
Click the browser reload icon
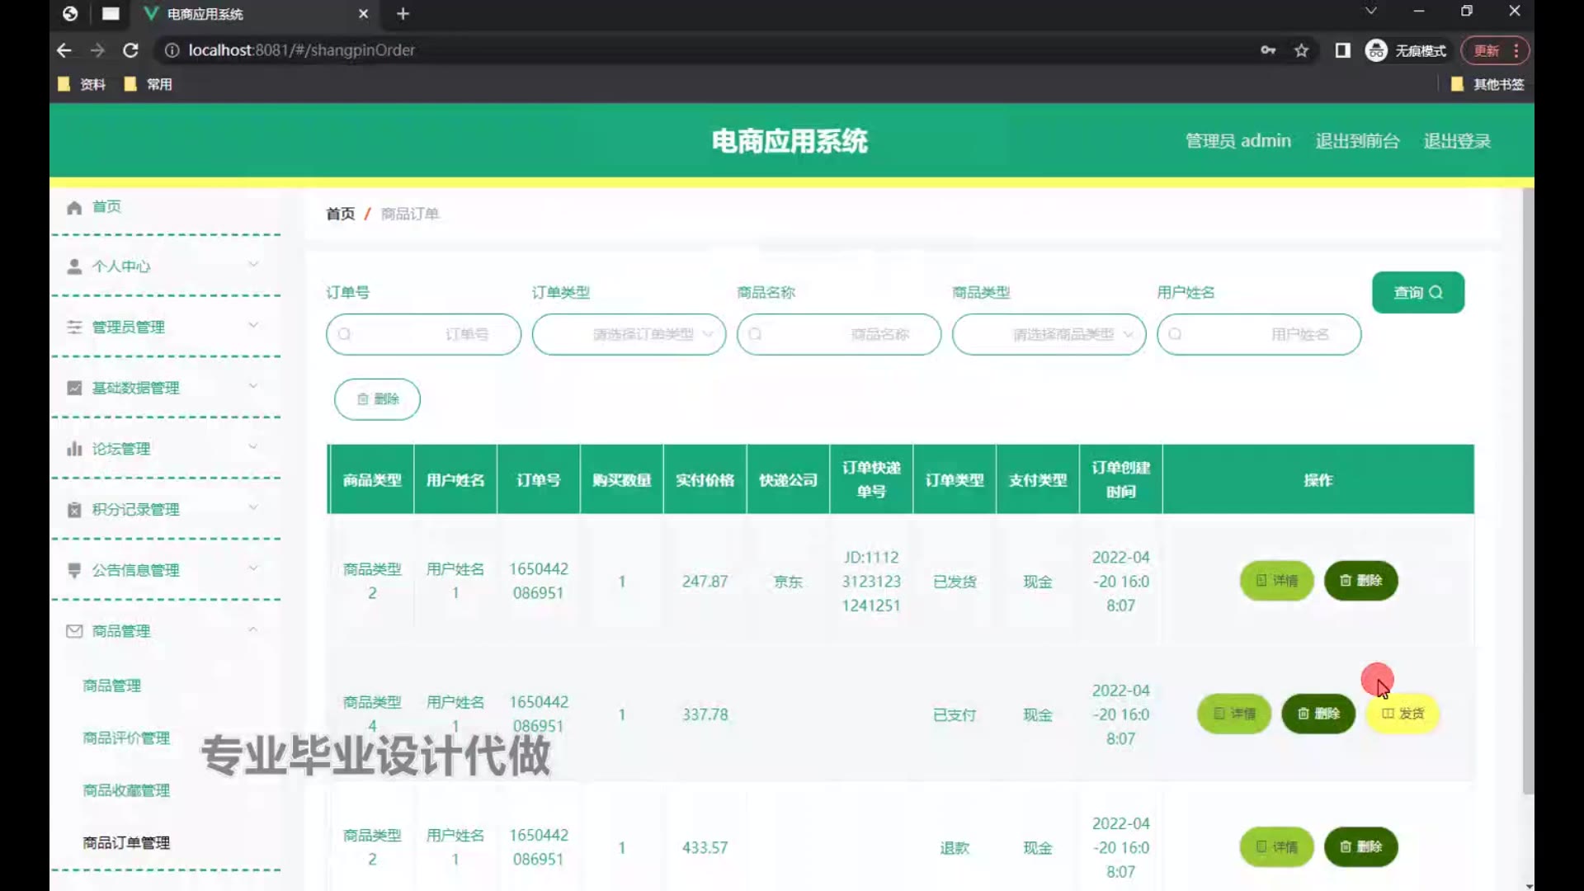(x=130, y=50)
